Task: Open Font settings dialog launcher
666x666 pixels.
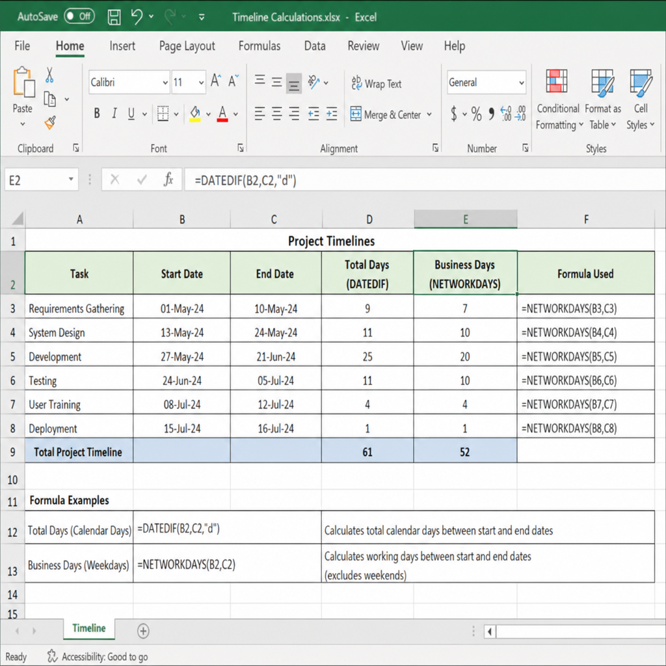Action: click(x=241, y=148)
